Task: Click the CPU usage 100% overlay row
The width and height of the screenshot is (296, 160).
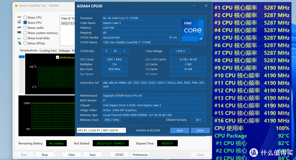Action: tap(252, 128)
